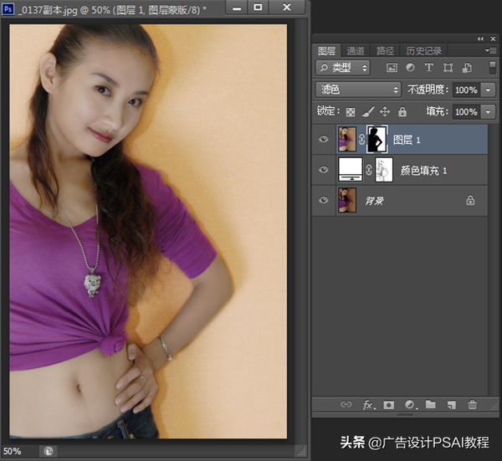Viewport: 502px width, 461px height.
Task: Switch to the 历史记录 tab
Action: [x=423, y=50]
